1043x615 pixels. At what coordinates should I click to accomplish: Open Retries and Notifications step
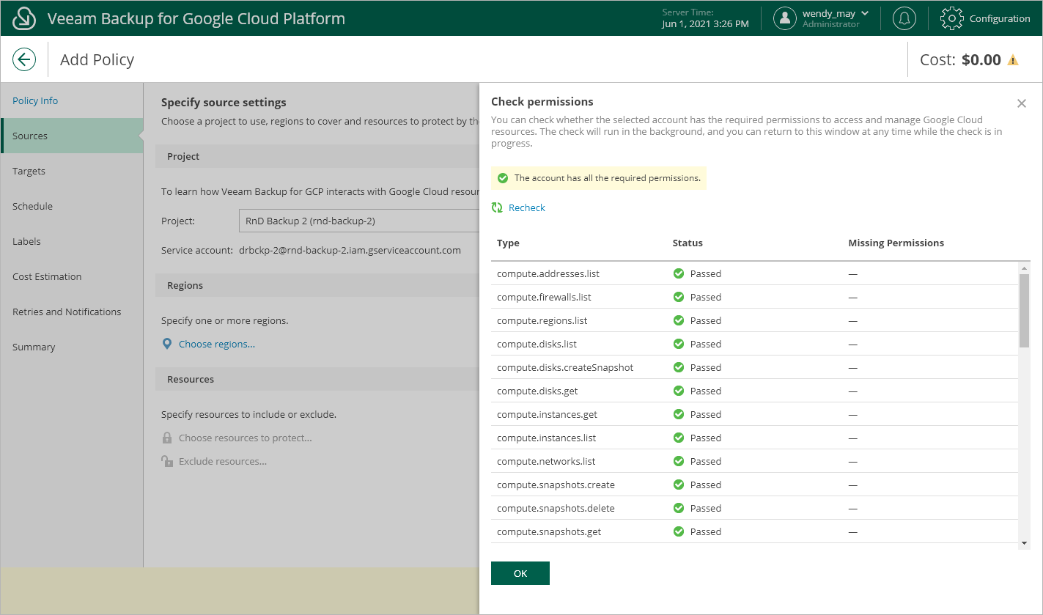click(67, 312)
